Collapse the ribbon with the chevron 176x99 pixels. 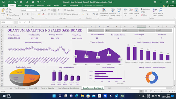pyautogui.click(x=174, y=18)
